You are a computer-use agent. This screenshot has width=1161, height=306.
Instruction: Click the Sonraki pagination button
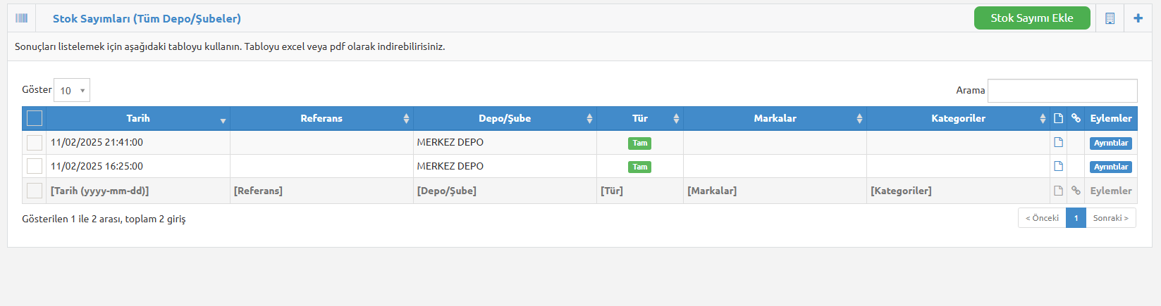tap(1111, 218)
